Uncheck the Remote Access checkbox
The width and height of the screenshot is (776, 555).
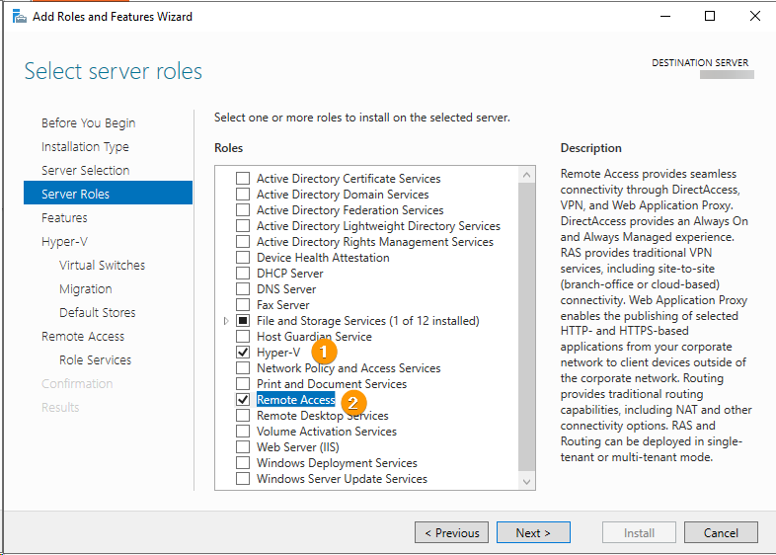tap(243, 400)
